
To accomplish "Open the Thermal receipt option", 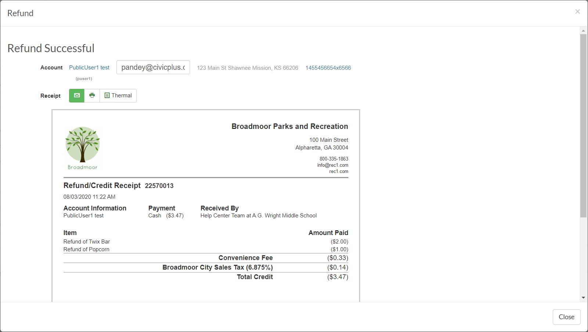I will pyautogui.click(x=118, y=95).
